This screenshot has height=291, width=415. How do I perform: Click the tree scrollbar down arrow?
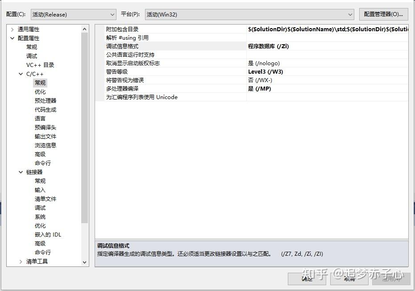84,262
